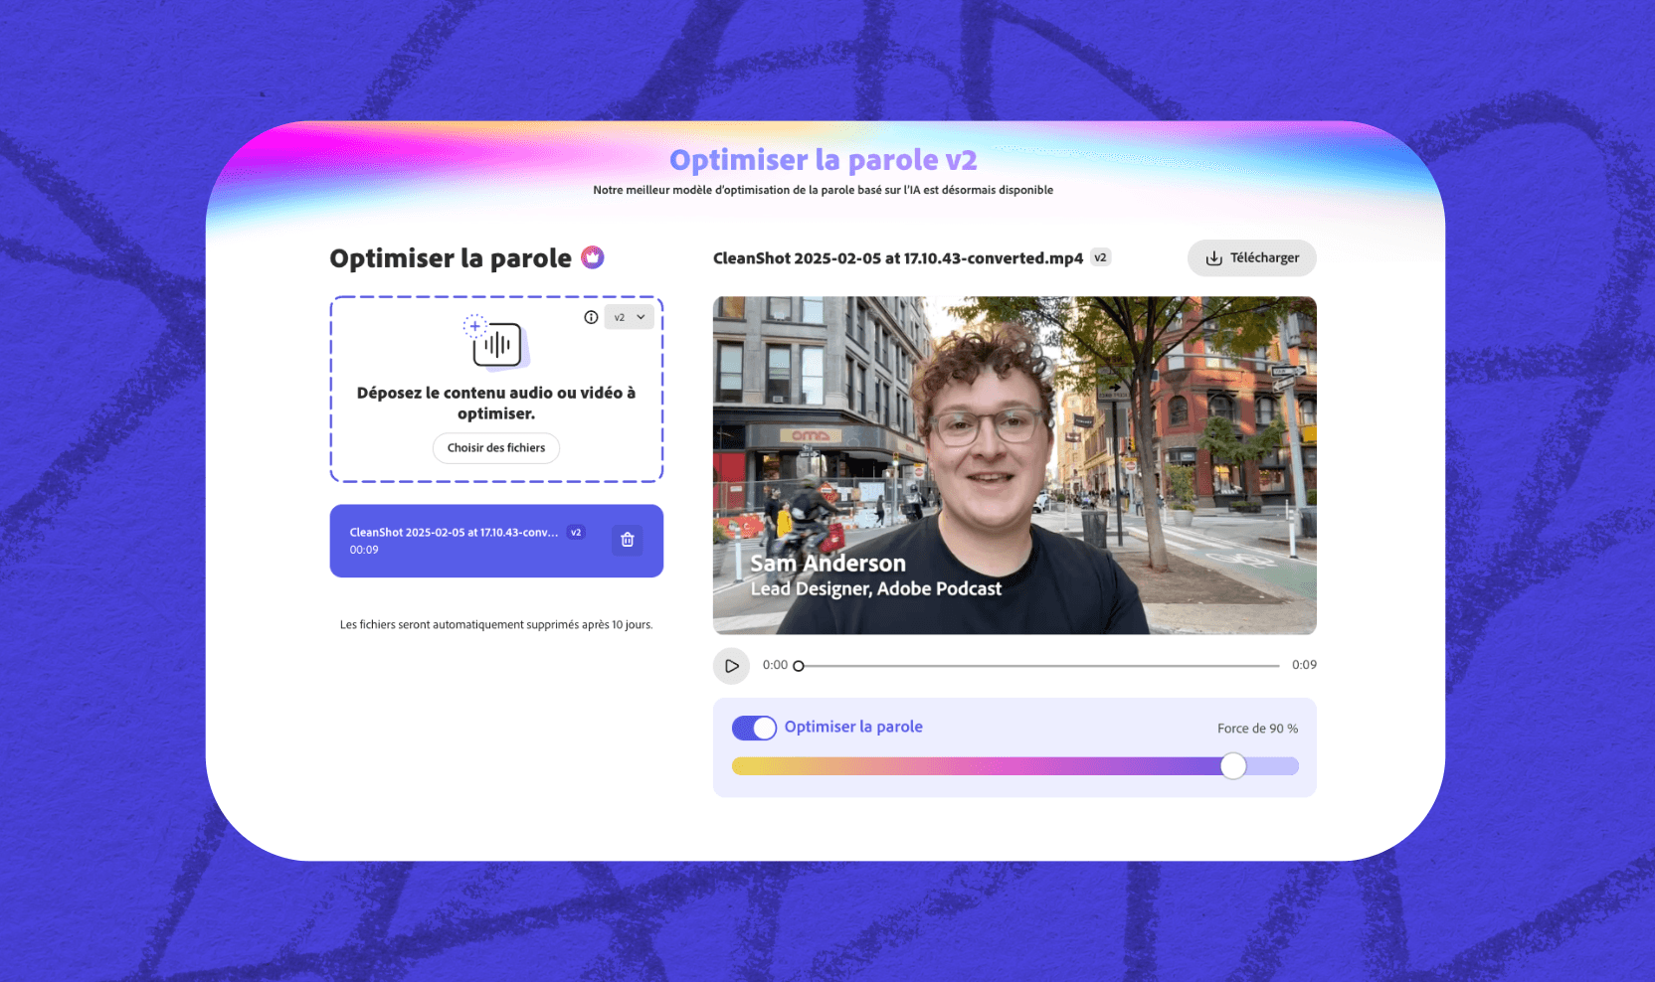Viewport: 1655px width, 982px height.
Task: Click the strength slider handle at 90 %
Action: click(x=1233, y=765)
